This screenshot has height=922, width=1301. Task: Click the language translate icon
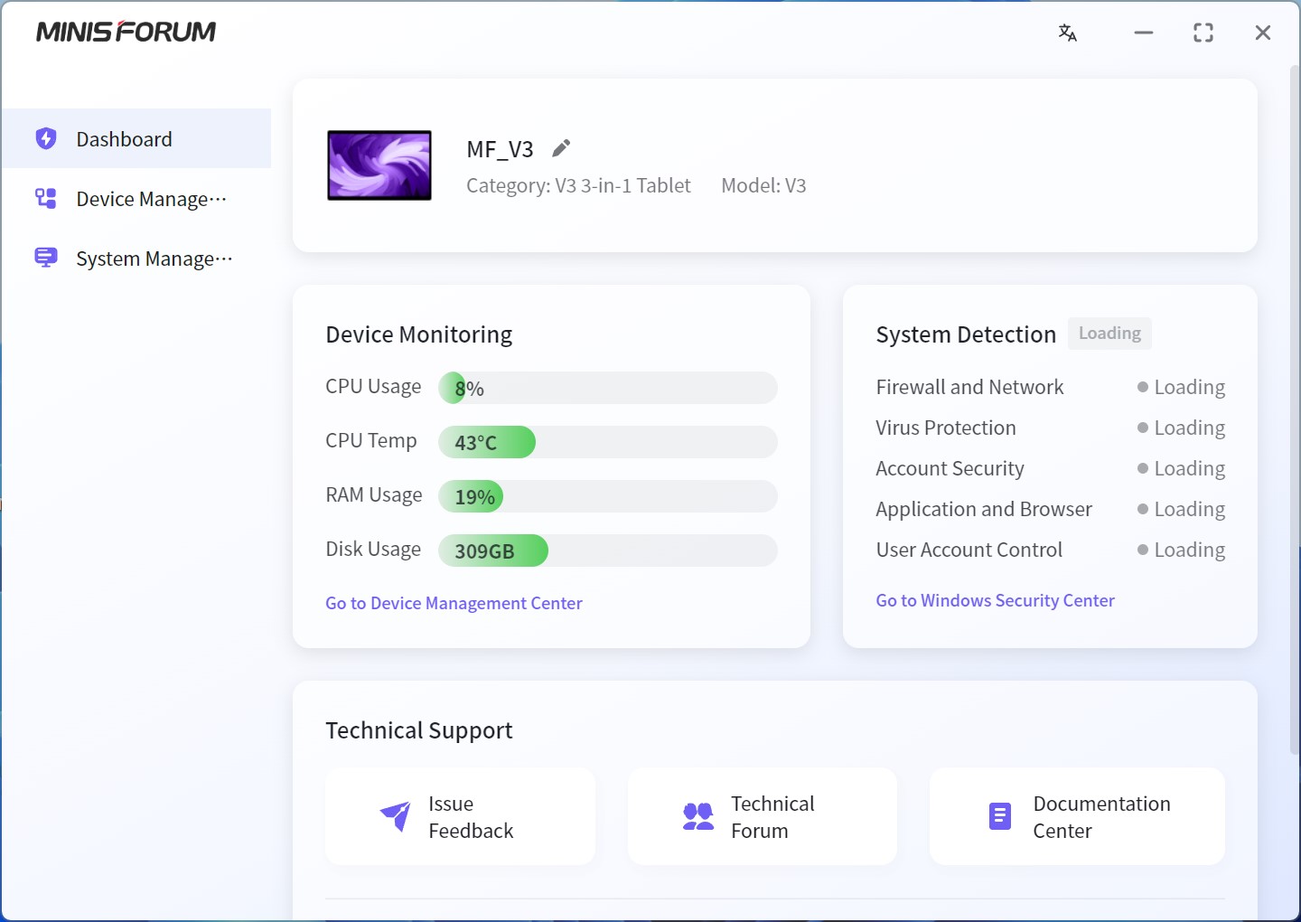pyautogui.click(x=1067, y=33)
